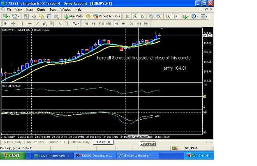This screenshot has height=166, width=257.
Task: Switch to the GBPUSD,H1 chart tab
Action: tap(58, 142)
